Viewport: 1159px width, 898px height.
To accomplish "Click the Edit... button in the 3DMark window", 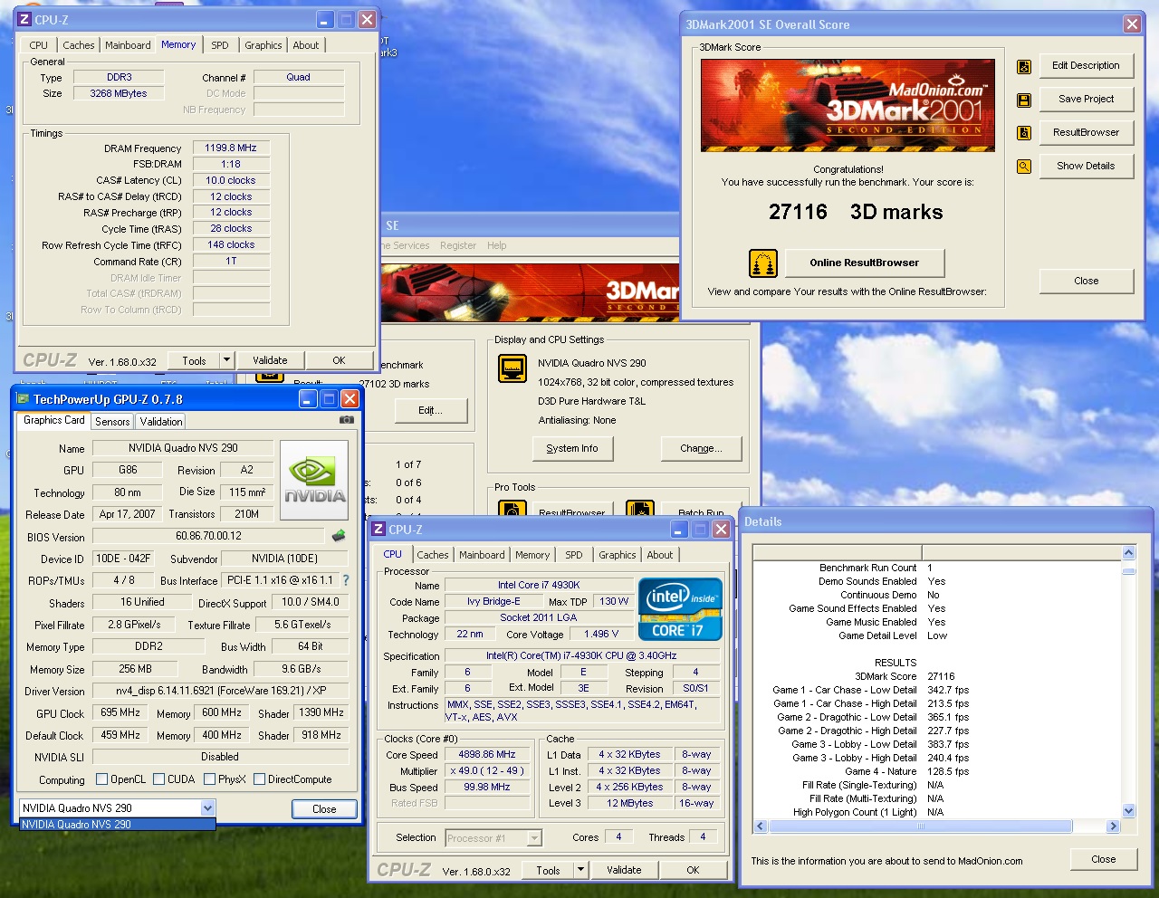I will click(x=431, y=411).
